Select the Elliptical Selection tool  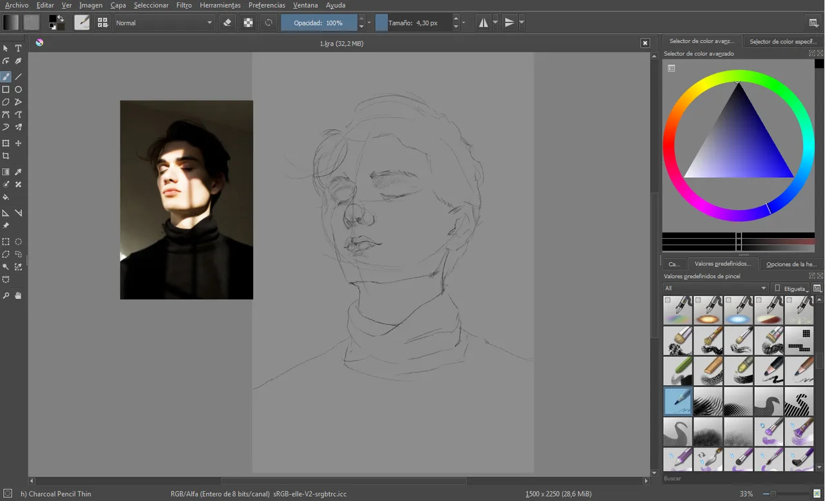coord(18,241)
